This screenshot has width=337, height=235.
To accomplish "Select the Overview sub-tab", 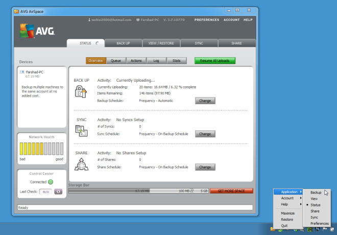I will [96, 61].
